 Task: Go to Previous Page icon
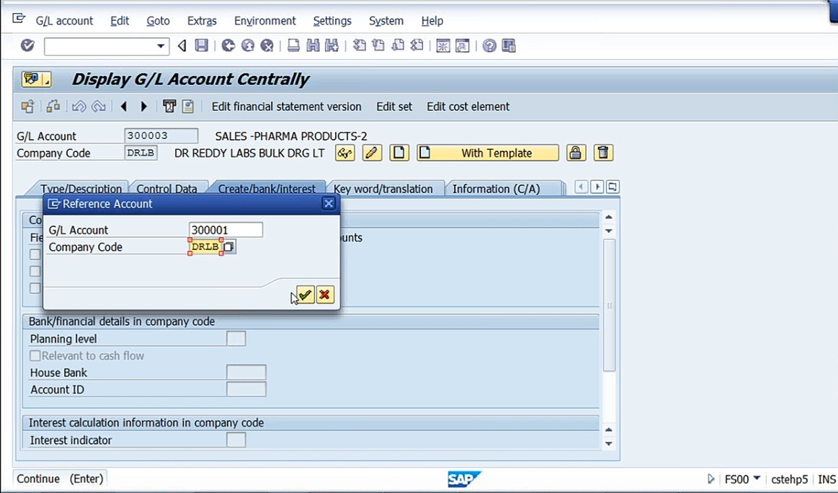pos(378,45)
